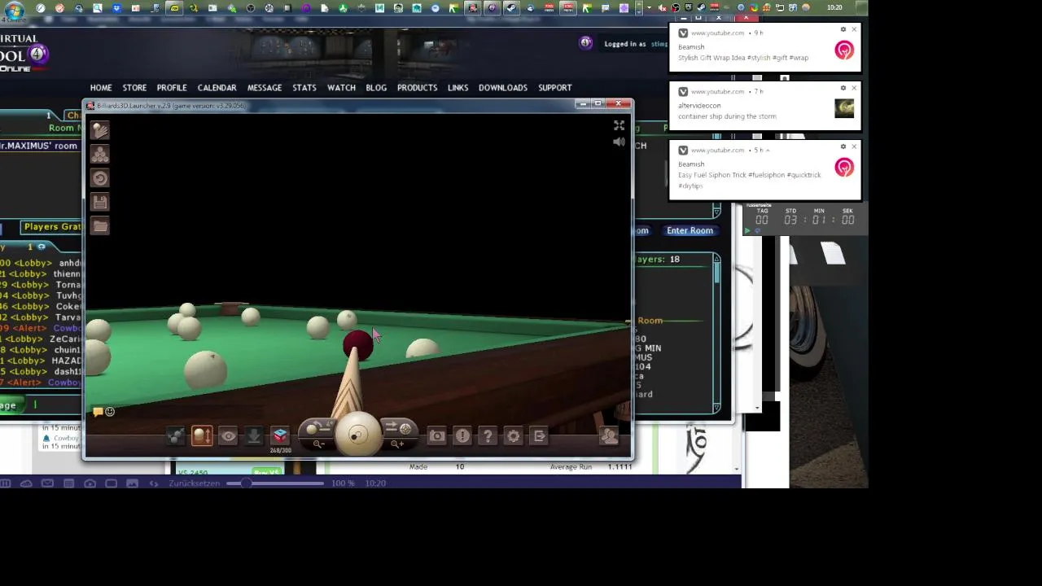Viewport: 1042px width, 586px height.
Task: Mute the game sound speaker icon
Action: [x=619, y=142]
